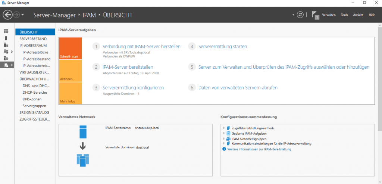Viewport: 382px width, 184px height.
Task: Click the Geplante IPAM-Aufgaben checklist icon
Action: point(228,133)
